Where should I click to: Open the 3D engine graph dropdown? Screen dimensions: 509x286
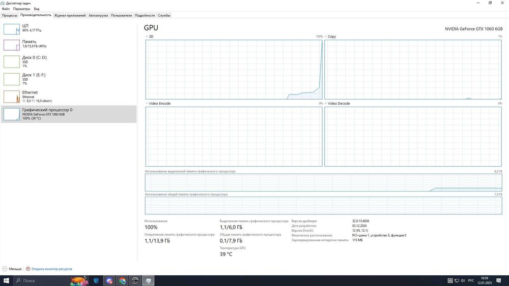point(147,37)
